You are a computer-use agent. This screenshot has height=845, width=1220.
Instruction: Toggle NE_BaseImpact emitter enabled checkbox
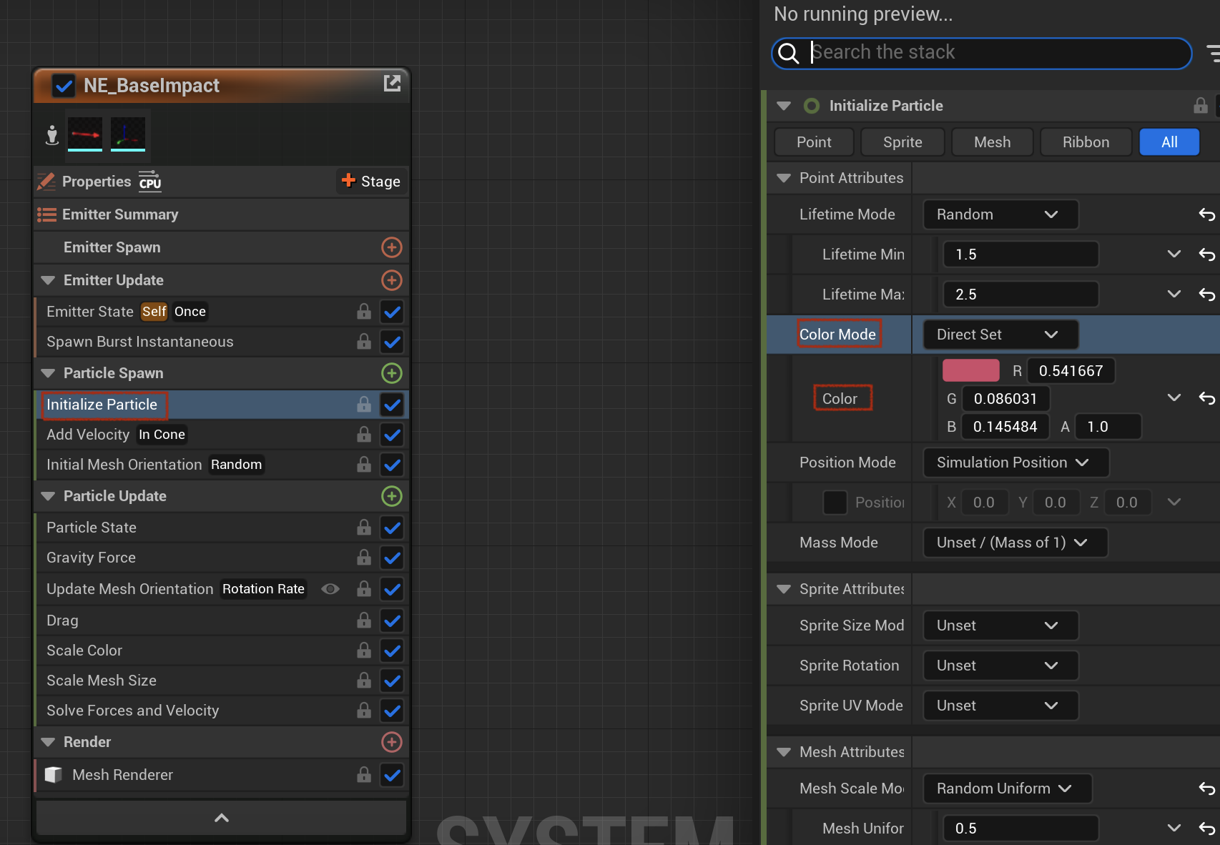coord(64,86)
